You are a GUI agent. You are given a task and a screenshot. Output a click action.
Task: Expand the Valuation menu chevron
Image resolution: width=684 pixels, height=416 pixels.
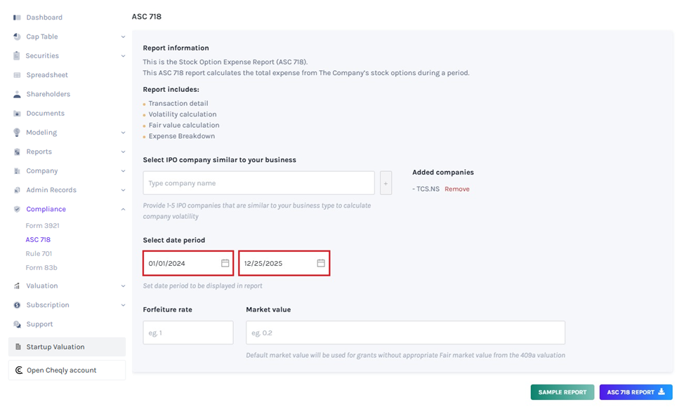click(x=123, y=286)
